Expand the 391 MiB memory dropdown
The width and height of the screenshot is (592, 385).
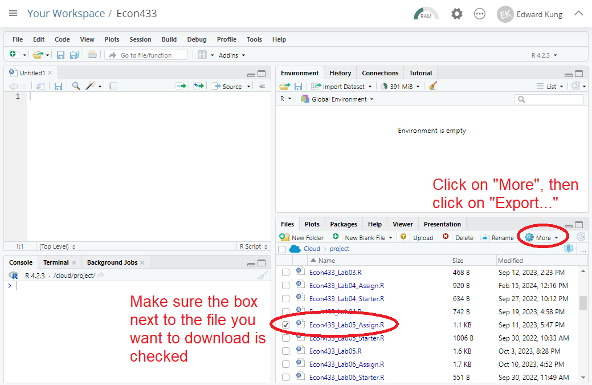coord(400,87)
